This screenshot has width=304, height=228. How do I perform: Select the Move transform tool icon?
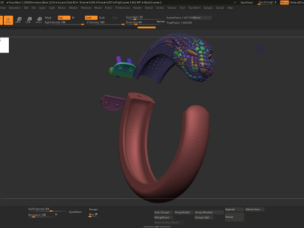point(18,20)
